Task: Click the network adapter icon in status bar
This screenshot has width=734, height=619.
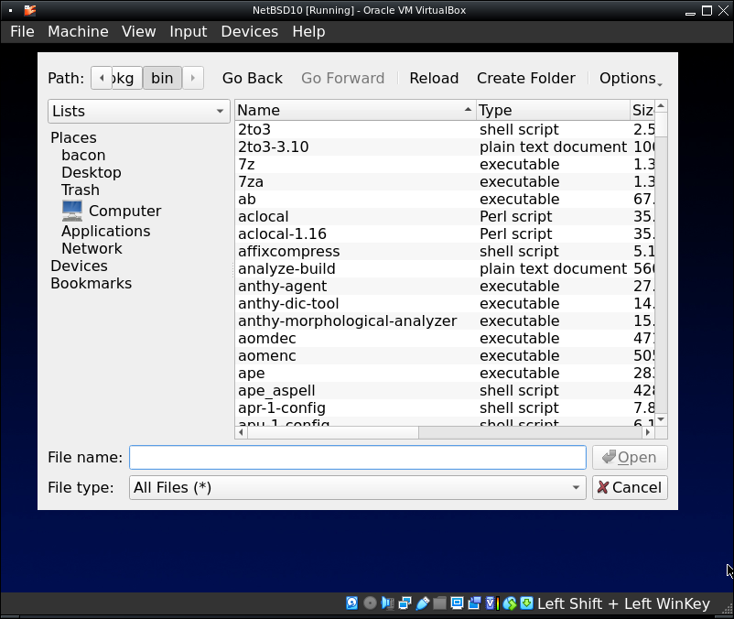Action: point(405,603)
